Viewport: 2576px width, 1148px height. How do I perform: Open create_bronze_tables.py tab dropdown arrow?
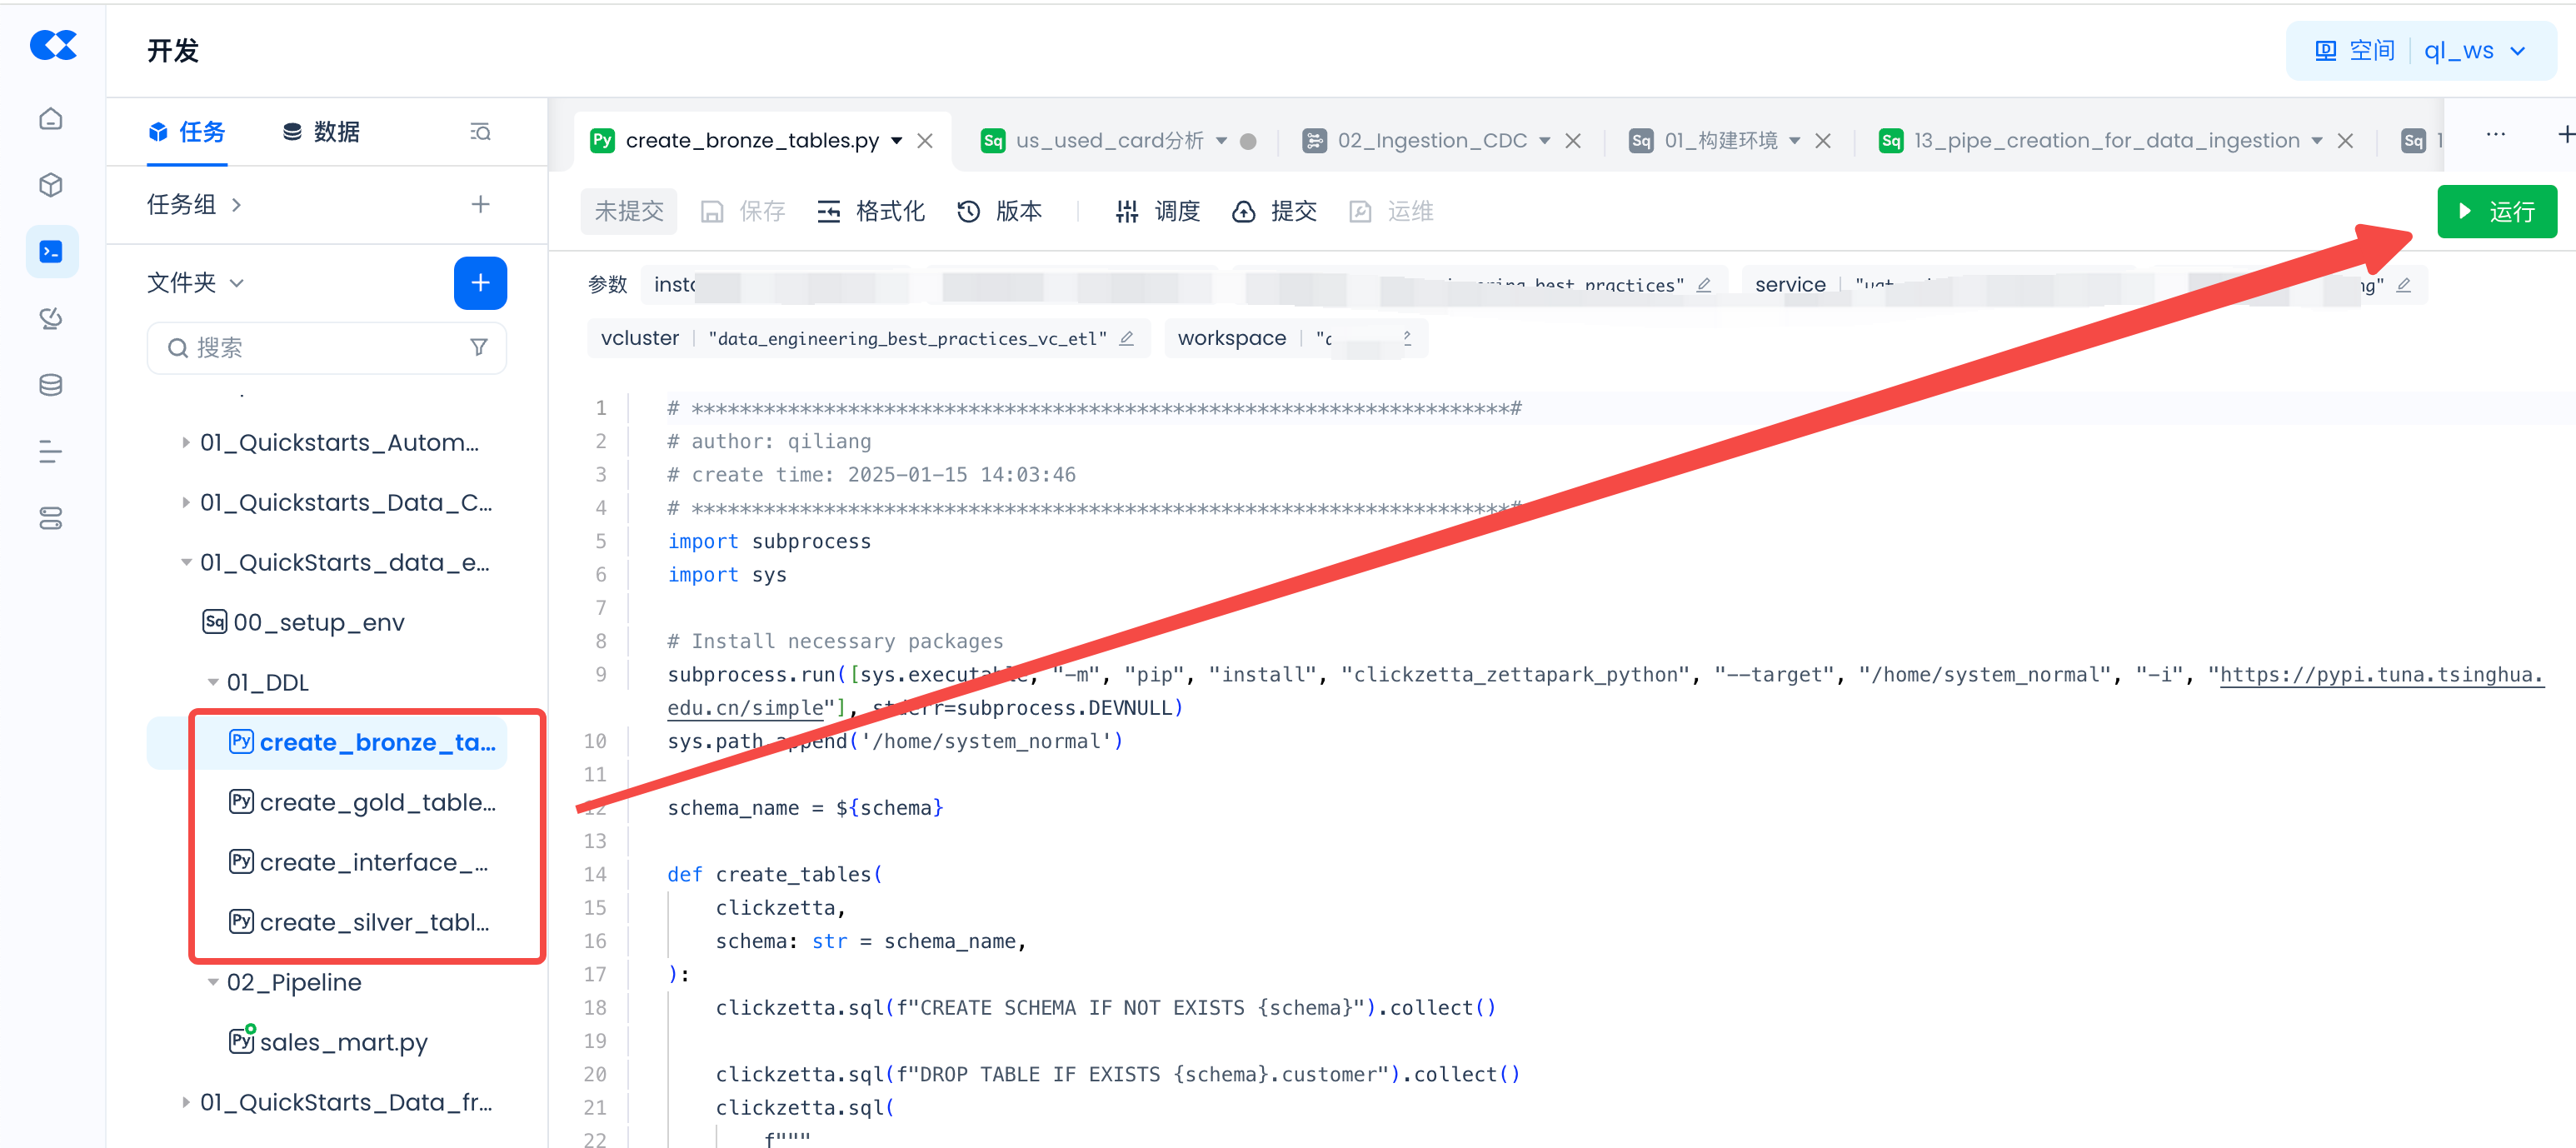[x=897, y=140]
